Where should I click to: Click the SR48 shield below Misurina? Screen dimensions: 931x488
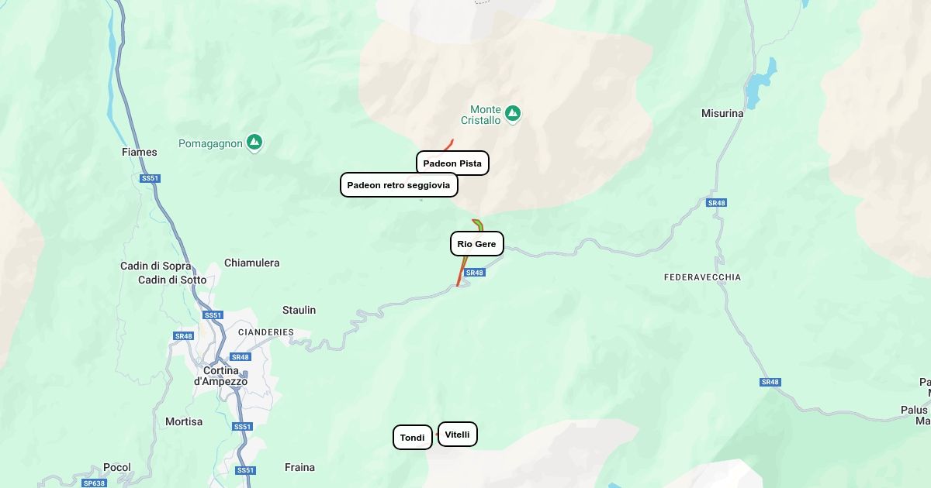pyautogui.click(x=716, y=203)
